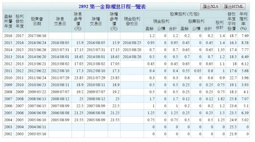255x142 pixels.
Task: Click the 股東股利 (元/股) header
Action: (185, 14)
